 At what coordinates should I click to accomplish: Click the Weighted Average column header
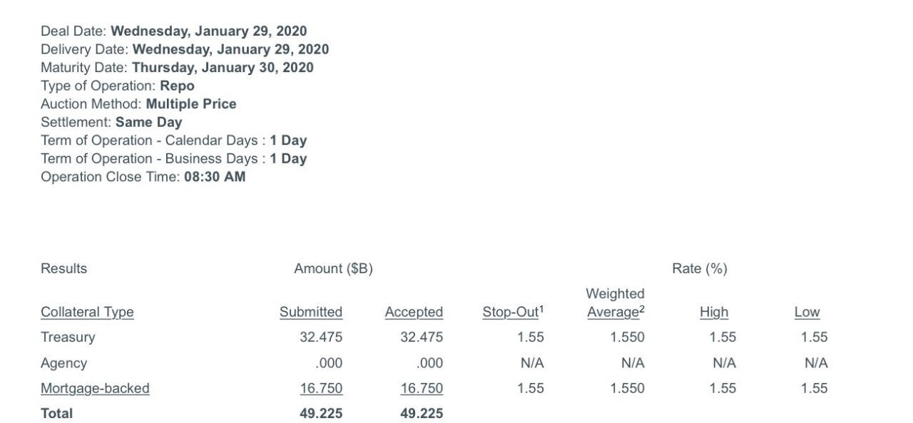615,302
